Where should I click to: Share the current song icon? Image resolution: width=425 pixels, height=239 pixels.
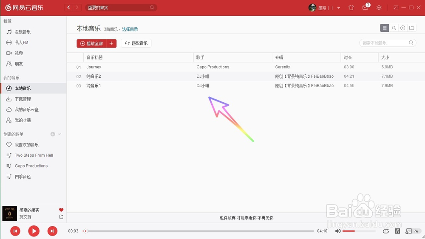tap(61, 217)
